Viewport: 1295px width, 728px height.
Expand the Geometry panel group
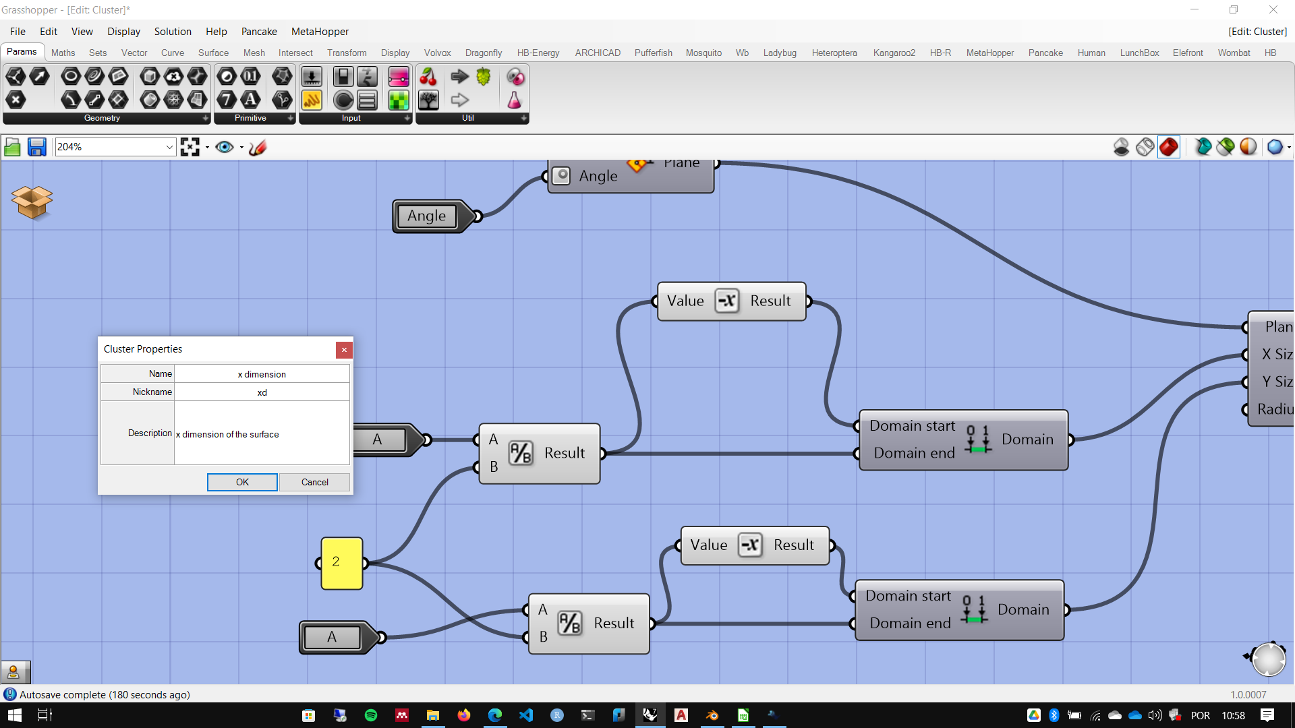click(206, 118)
